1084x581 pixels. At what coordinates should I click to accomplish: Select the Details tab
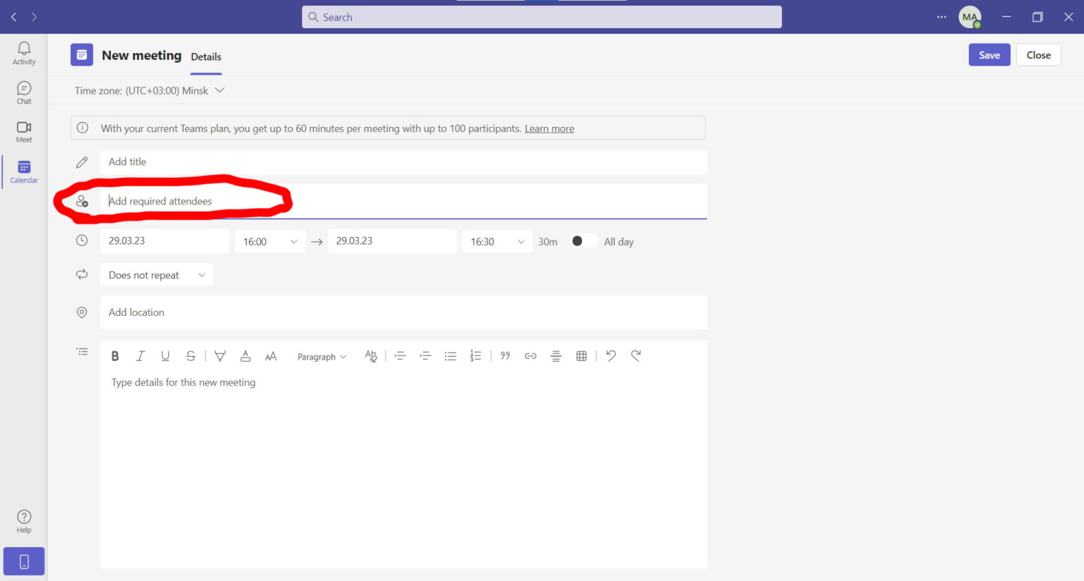click(x=206, y=57)
